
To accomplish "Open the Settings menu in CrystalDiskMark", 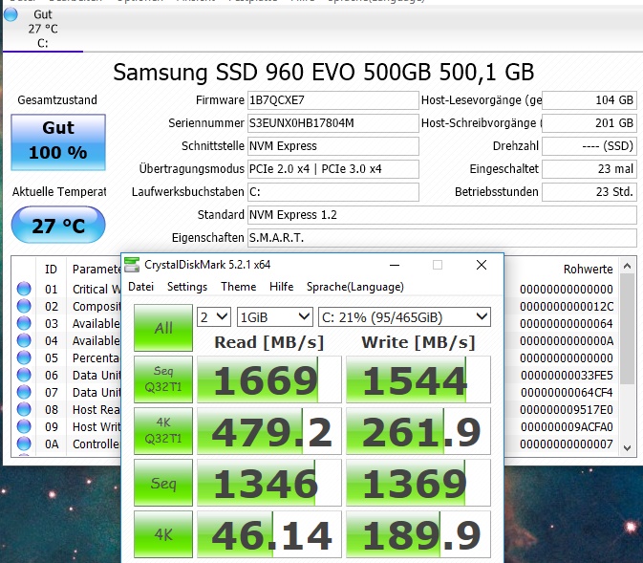I will (187, 287).
